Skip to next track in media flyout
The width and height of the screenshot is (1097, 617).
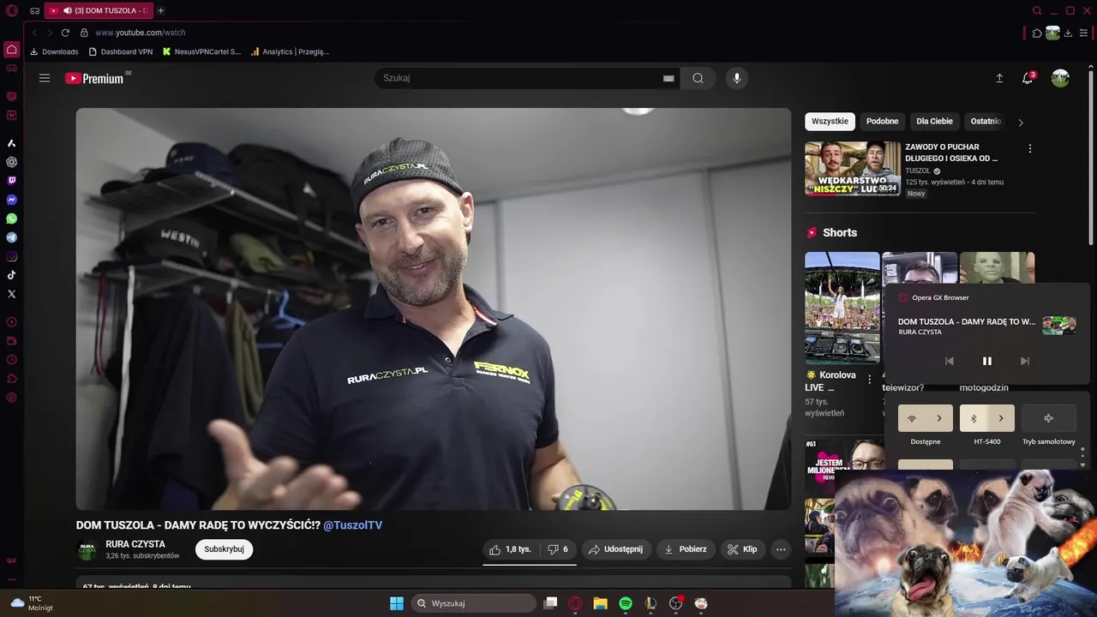[x=1024, y=361]
